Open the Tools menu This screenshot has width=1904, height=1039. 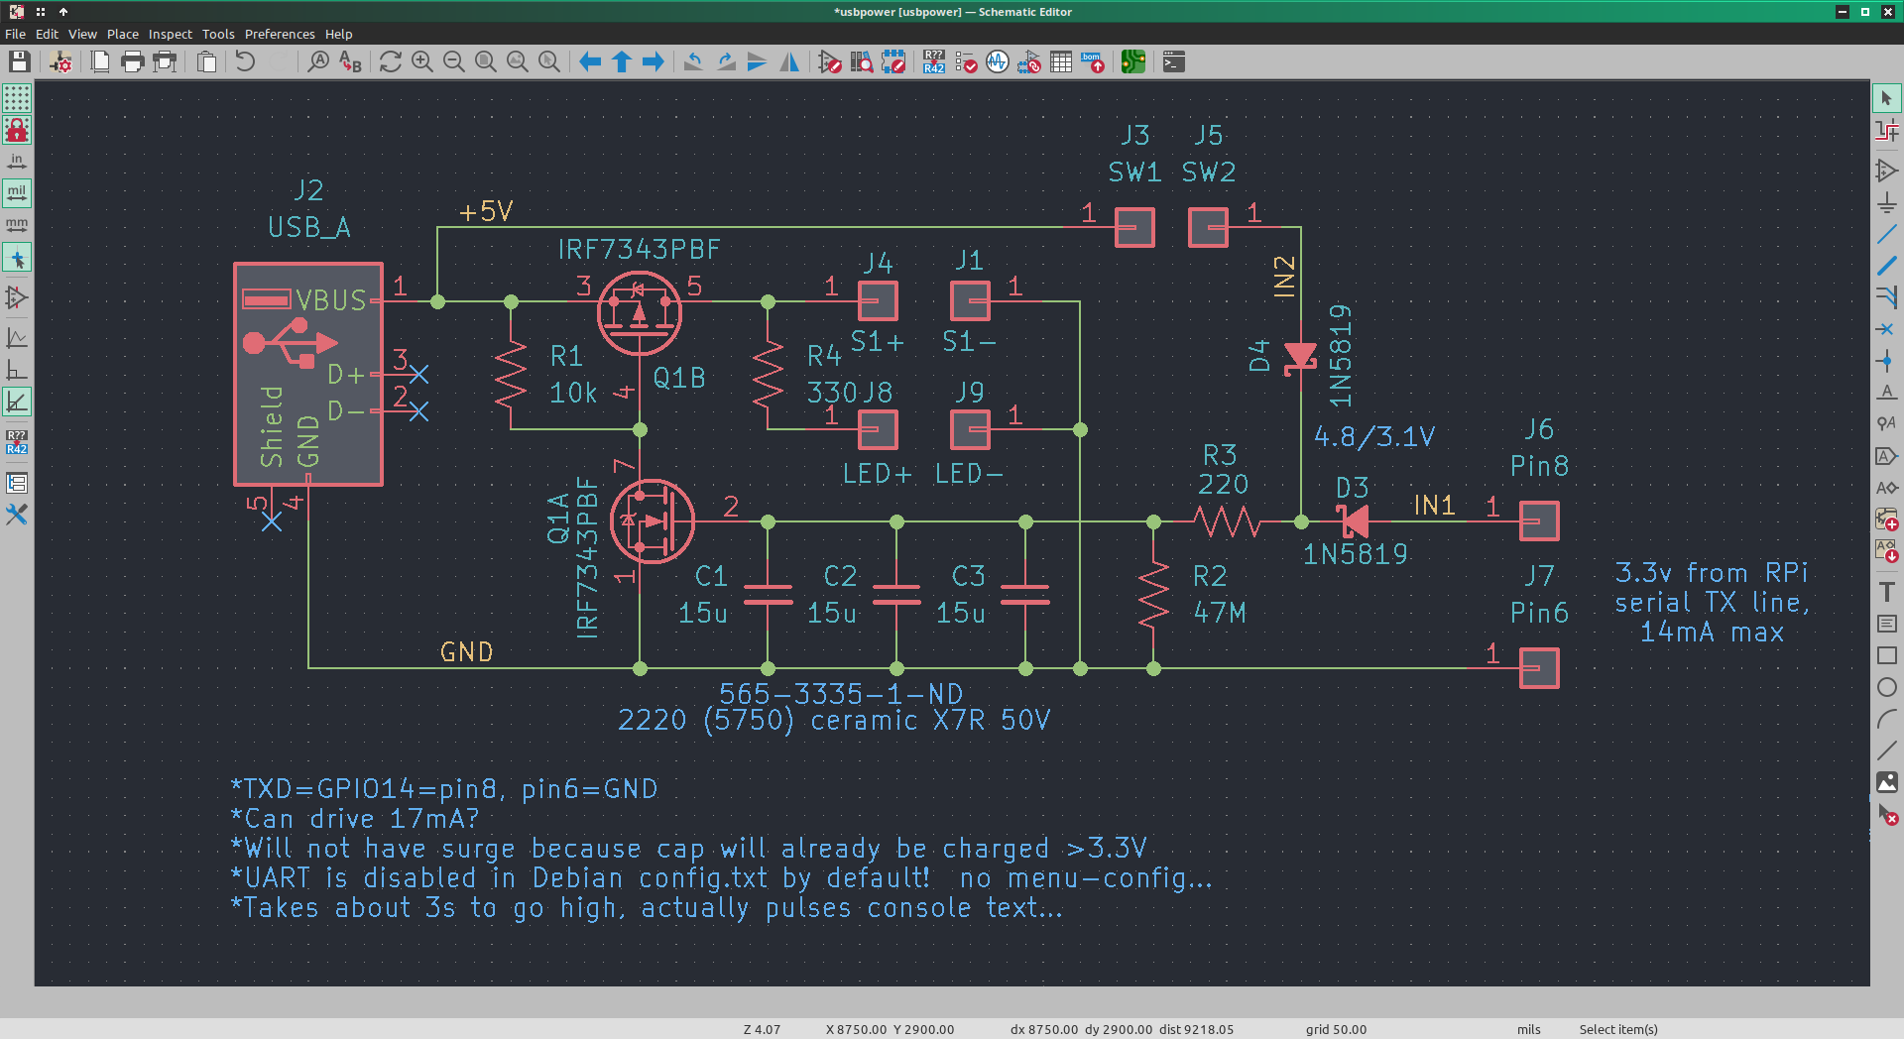pos(218,34)
